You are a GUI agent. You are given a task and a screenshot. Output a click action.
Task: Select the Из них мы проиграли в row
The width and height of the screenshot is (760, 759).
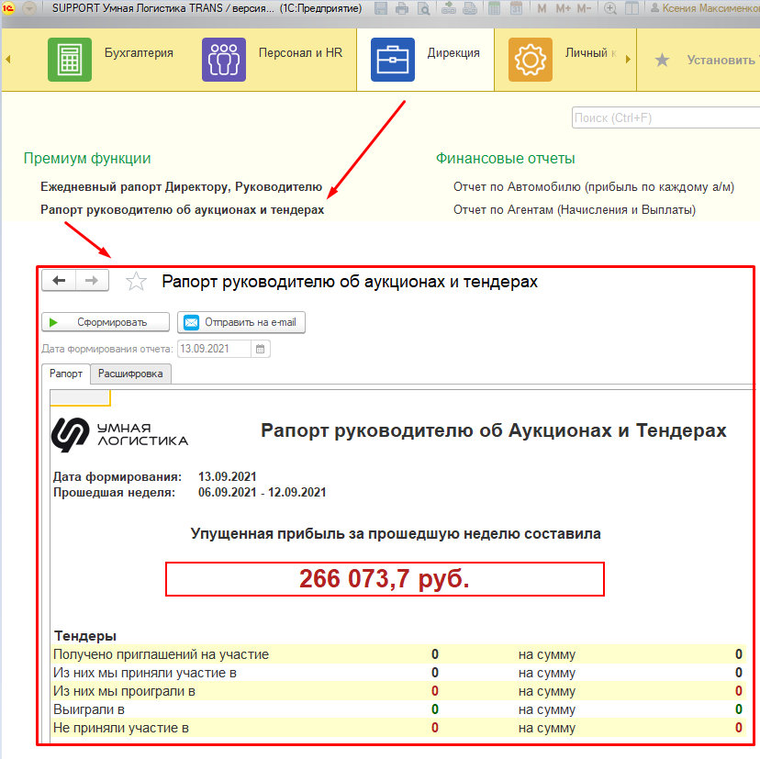pos(397,691)
